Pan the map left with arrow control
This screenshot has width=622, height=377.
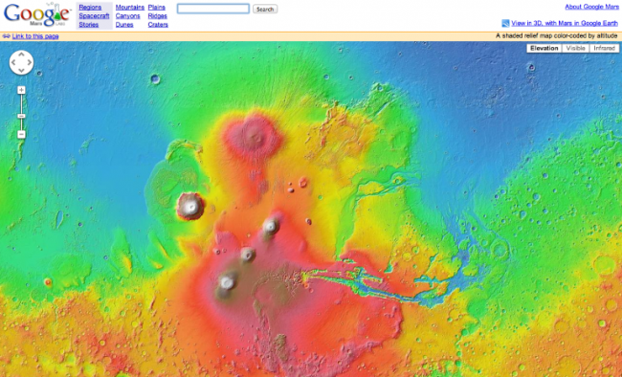click(x=13, y=62)
